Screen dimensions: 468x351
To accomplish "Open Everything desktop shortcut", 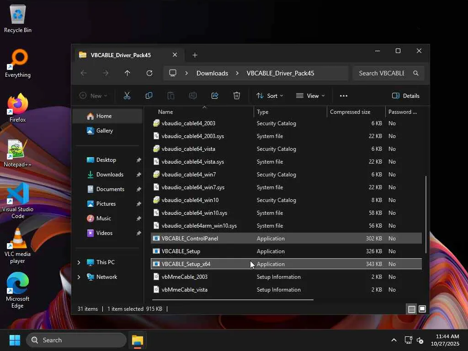I will 18,63.
